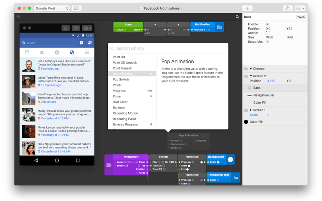
Task: Select the friends tab icon
Action: click(x=42, y=52)
